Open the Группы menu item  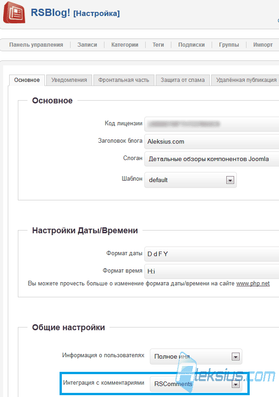pos(229,45)
